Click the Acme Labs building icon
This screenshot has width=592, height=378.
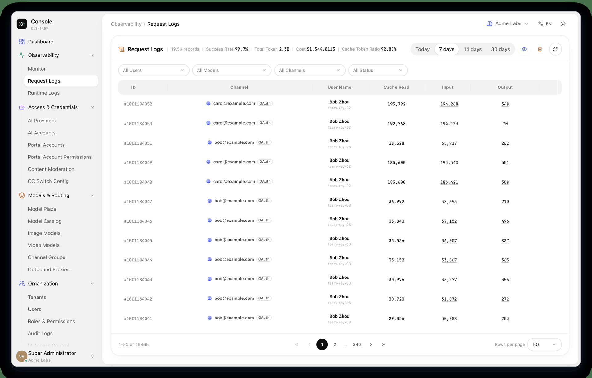coord(489,23)
